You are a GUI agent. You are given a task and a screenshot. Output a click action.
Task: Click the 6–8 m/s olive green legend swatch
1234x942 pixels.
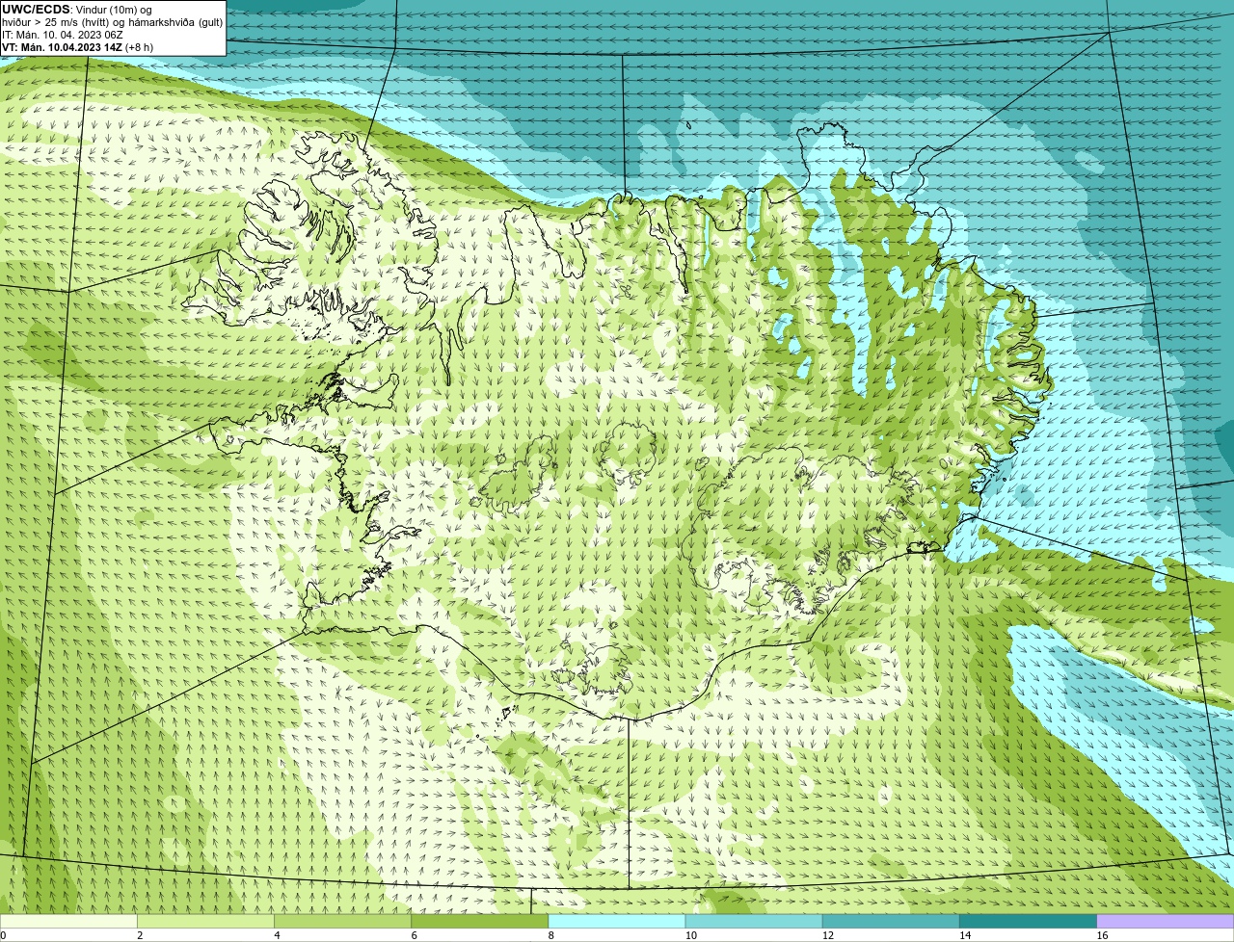pyautogui.click(x=479, y=922)
